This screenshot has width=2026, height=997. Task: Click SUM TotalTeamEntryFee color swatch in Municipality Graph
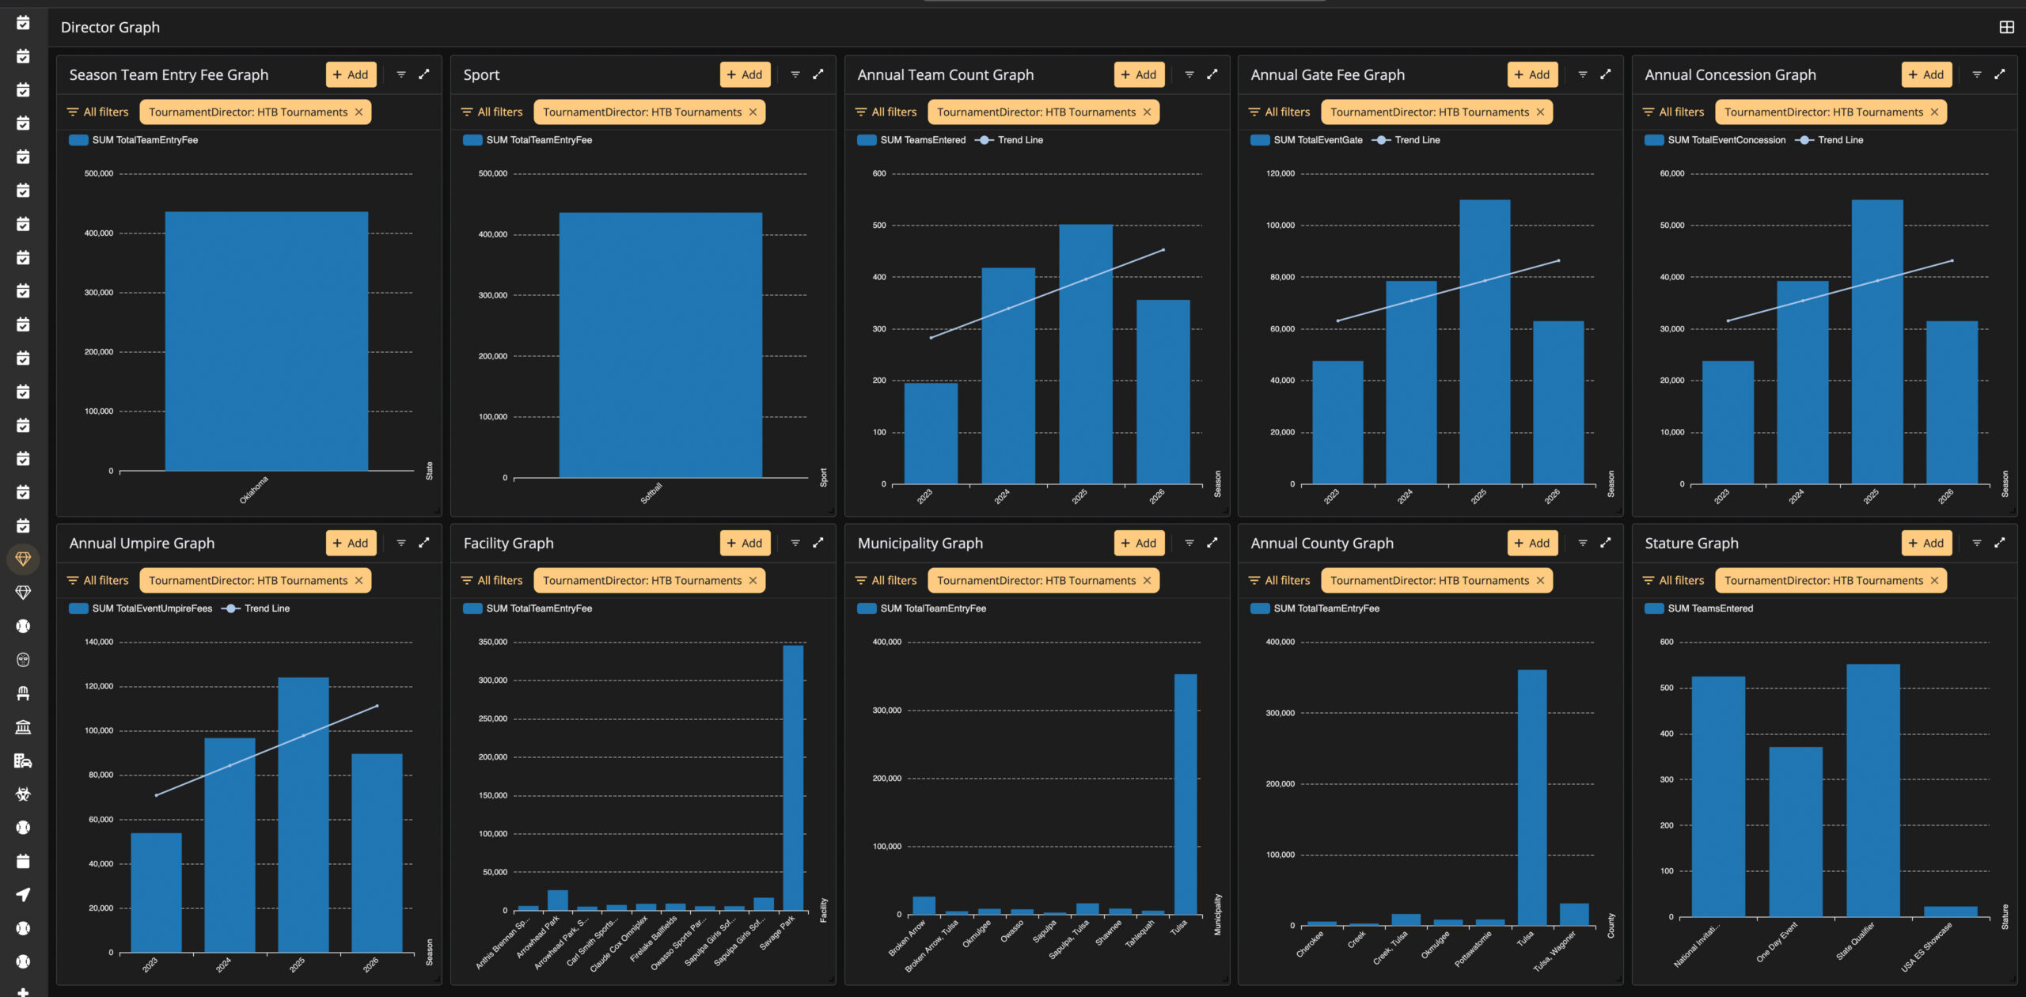tap(867, 608)
